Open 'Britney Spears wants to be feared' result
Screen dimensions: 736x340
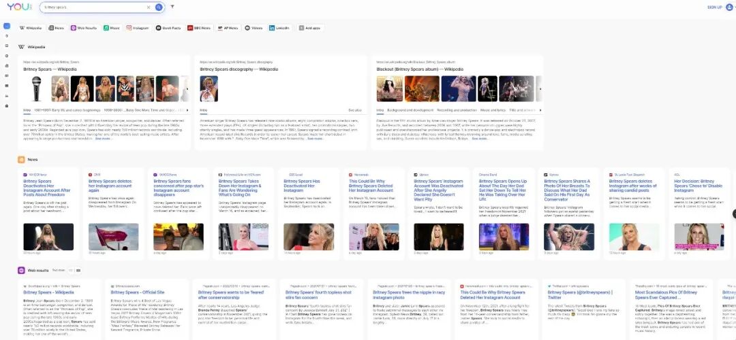232,295
